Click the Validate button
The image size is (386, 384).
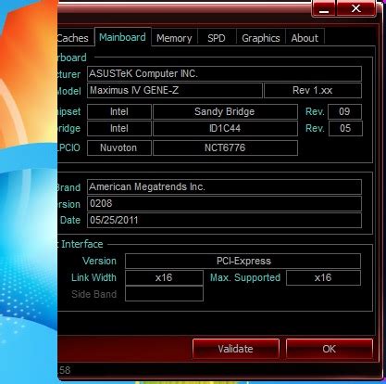[x=236, y=349]
